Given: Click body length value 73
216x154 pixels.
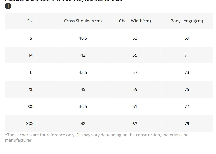Looking at the screenshot, I should click(187, 72).
